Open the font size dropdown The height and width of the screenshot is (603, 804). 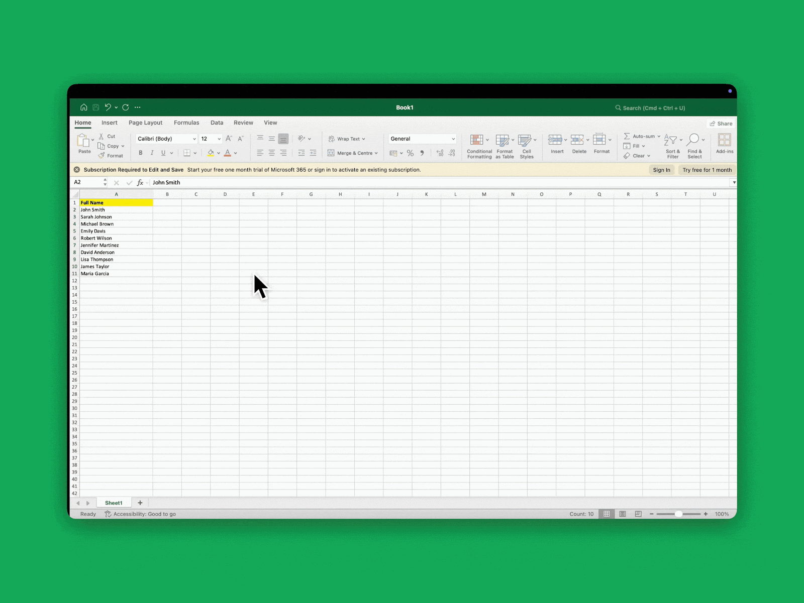[x=218, y=139]
